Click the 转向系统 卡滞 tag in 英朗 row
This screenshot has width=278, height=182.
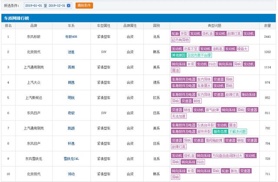183,64
